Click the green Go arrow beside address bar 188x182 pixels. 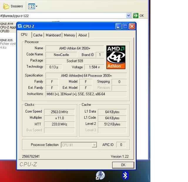[x=136, y=16]
